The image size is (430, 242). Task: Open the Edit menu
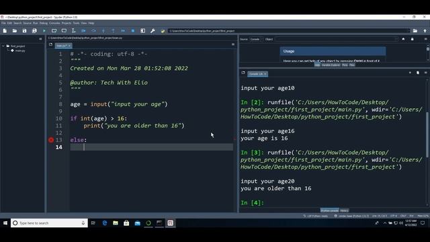[x=9, y=23]
